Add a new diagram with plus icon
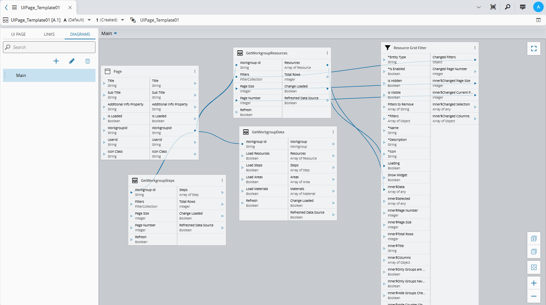This screenshot has height=305, width=546. (x=56, y=61)
